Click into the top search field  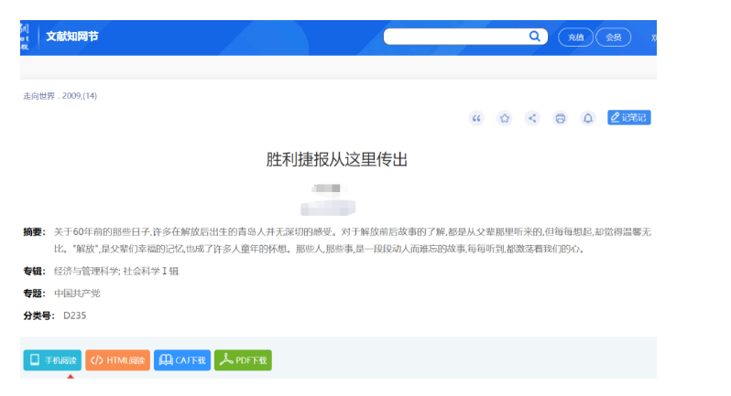453,37
